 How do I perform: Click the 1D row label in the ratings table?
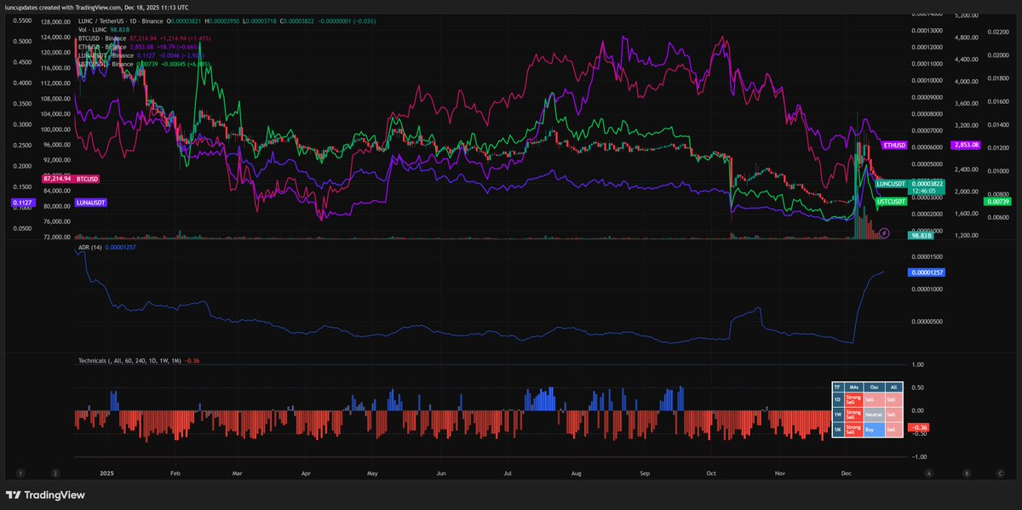(x=838, y=399)
